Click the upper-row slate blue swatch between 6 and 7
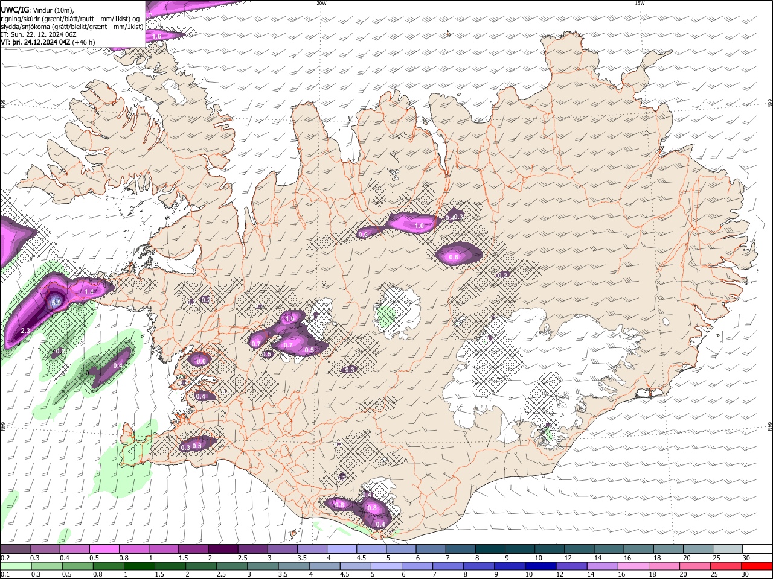This screenshot has height=579, width=773. [x=429, y=549]
